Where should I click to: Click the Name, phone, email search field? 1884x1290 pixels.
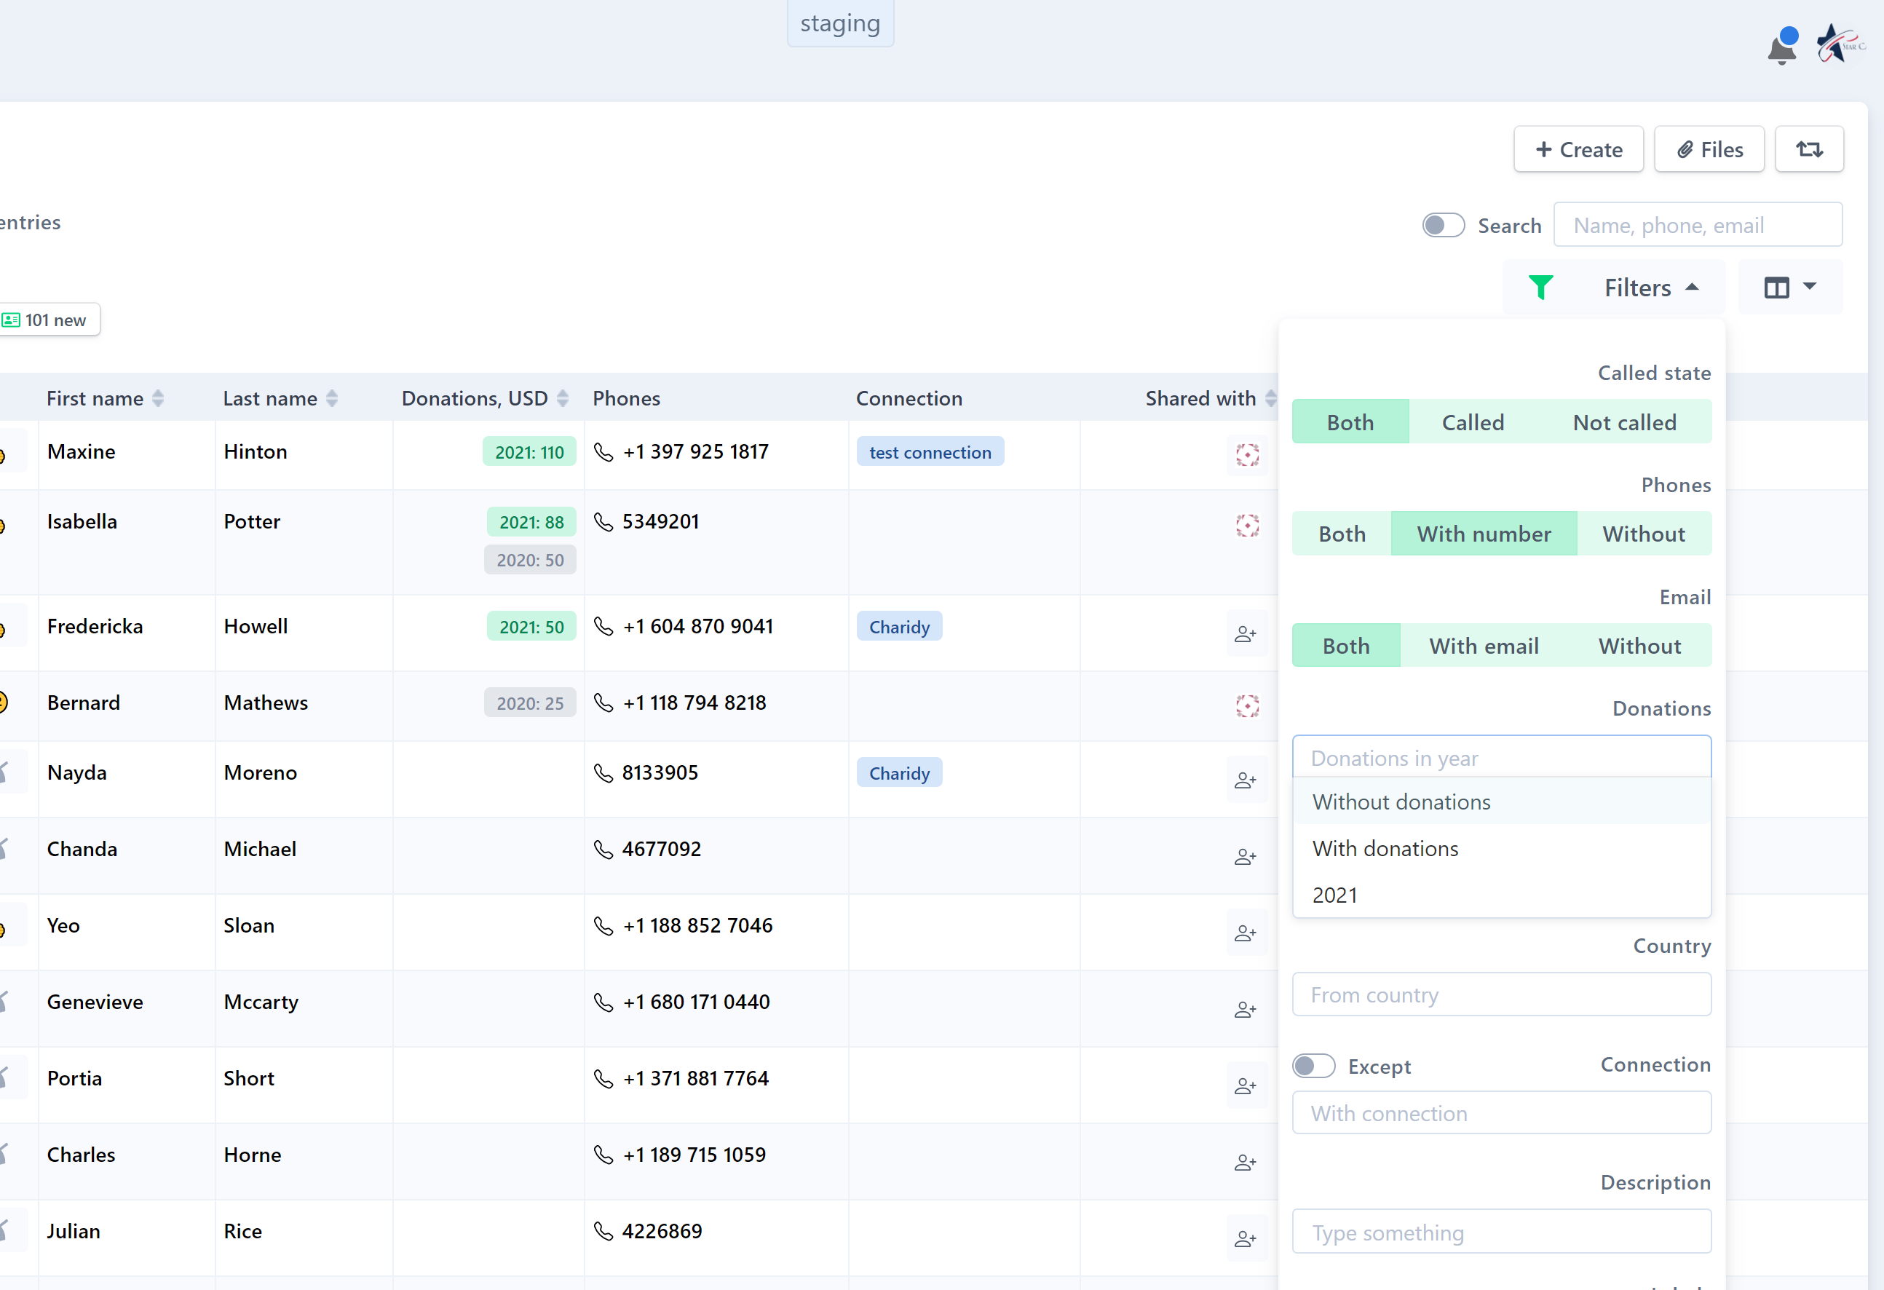click(x=1698, y=225)
